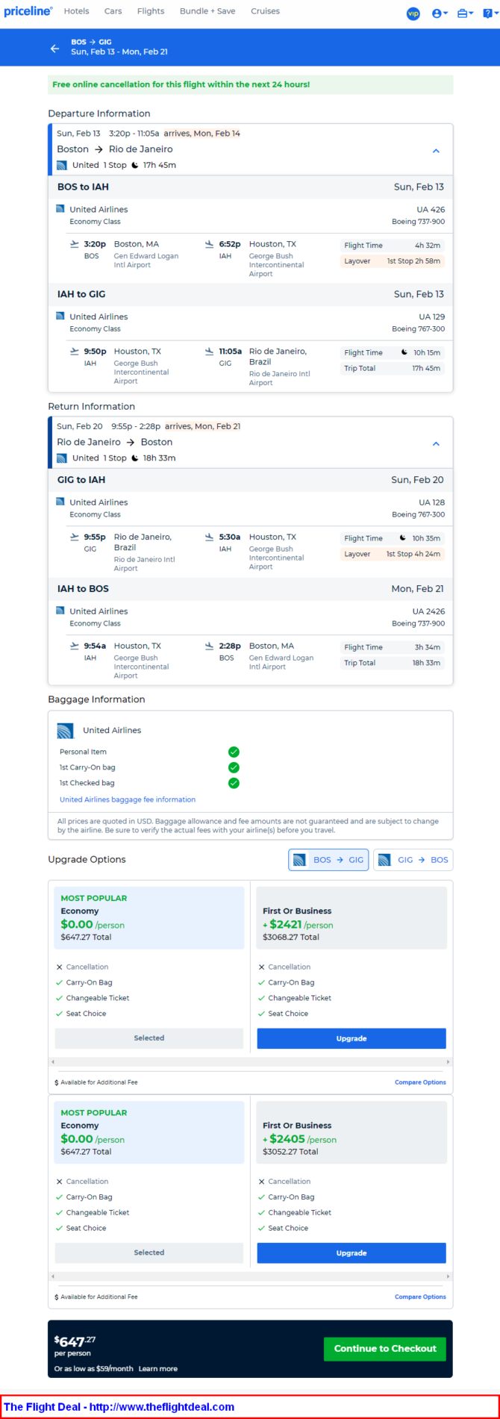Click the landing icon beside 11:05a Rio
Viewport: 500px width, 1419px height.
209,351
